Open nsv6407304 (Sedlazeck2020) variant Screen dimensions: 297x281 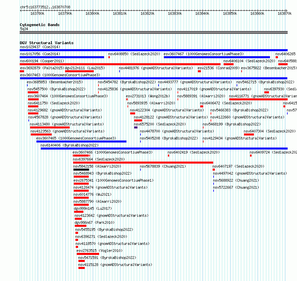tap(270, 131)
